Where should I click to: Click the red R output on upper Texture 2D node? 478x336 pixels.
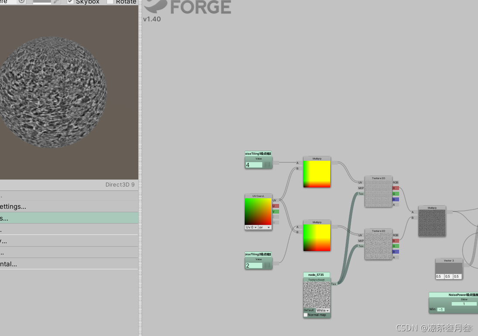click(x=395, y=188)
